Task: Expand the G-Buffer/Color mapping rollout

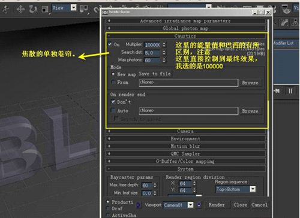Action: tap(185, 161)
